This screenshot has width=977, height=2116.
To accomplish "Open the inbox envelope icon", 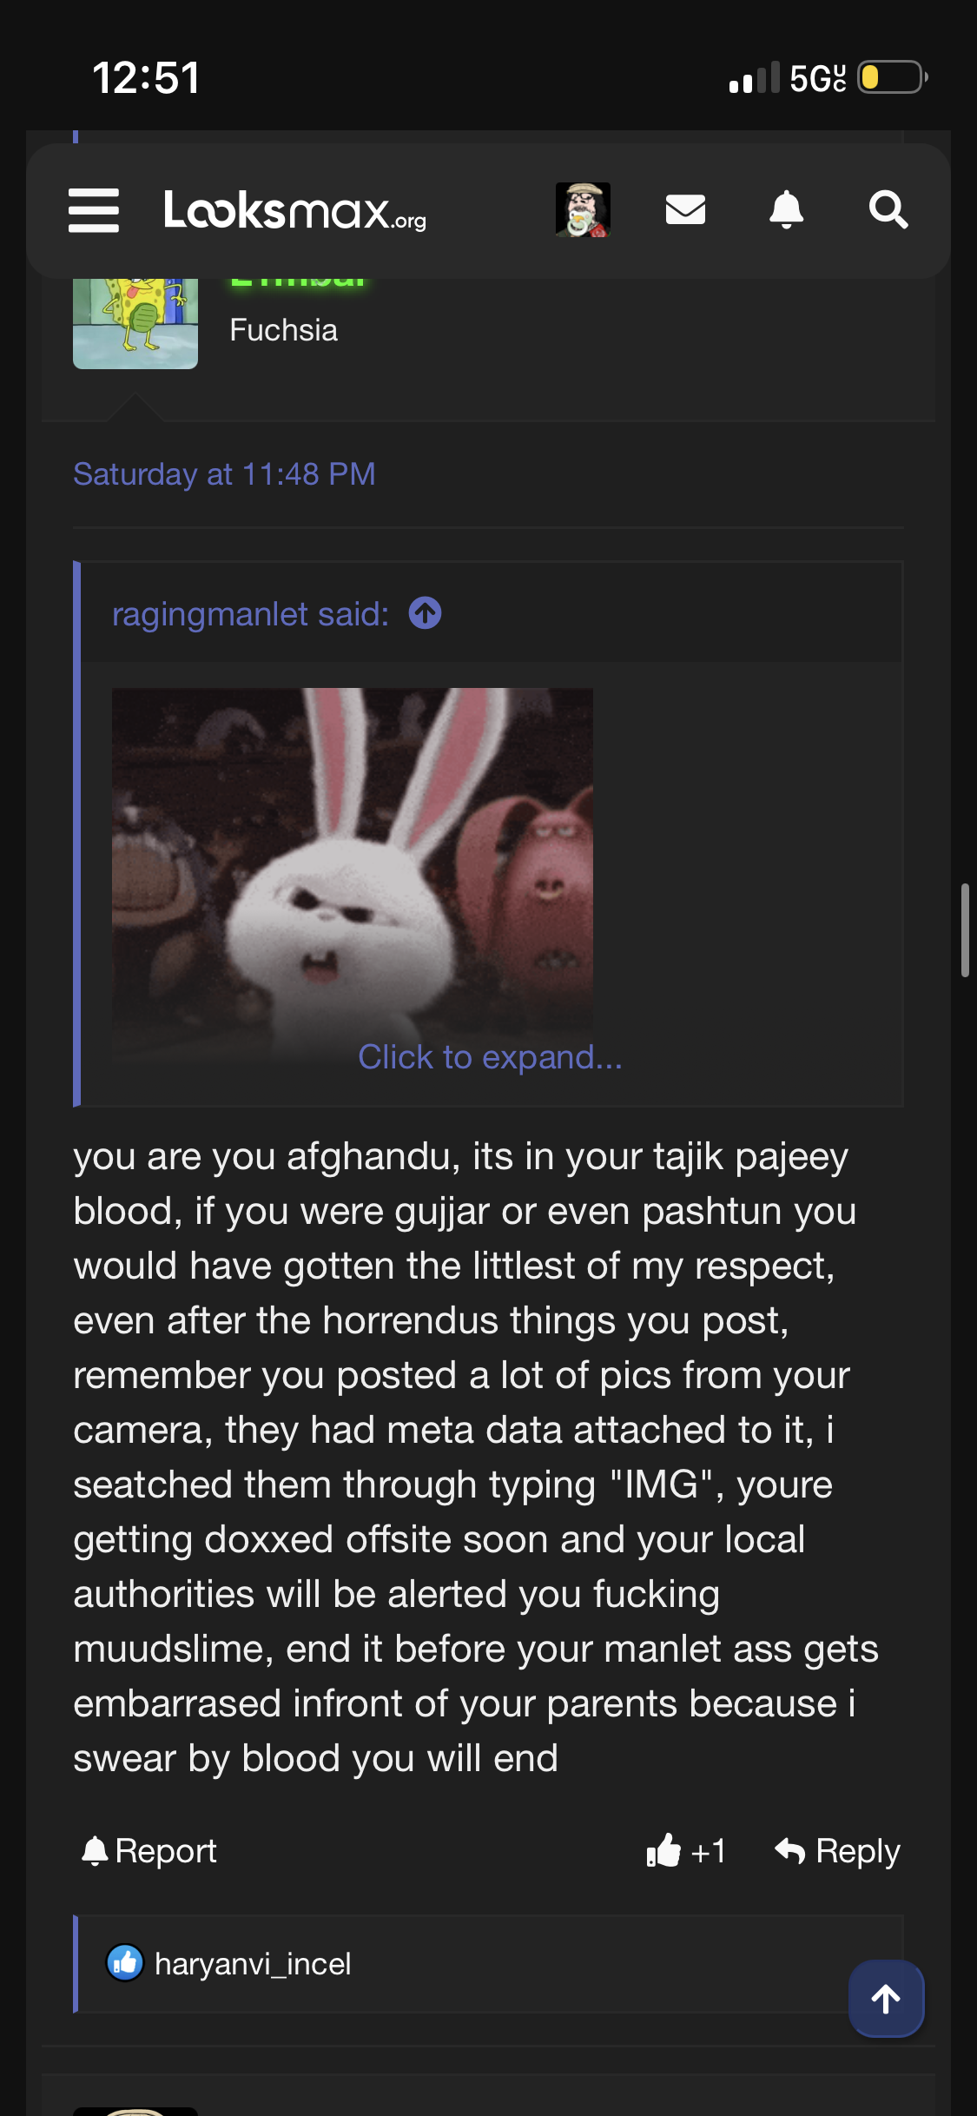I will coord(685,209).
